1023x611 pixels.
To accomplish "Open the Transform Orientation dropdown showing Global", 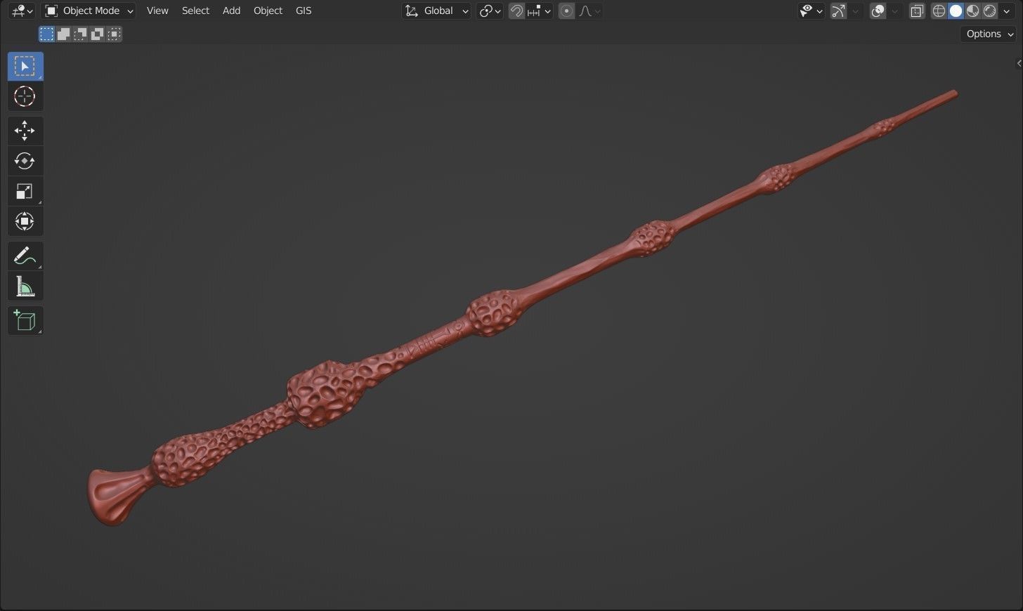I will click(x=436, y=11).
